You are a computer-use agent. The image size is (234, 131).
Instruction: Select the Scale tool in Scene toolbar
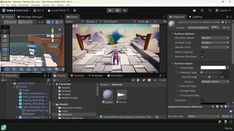5,49
